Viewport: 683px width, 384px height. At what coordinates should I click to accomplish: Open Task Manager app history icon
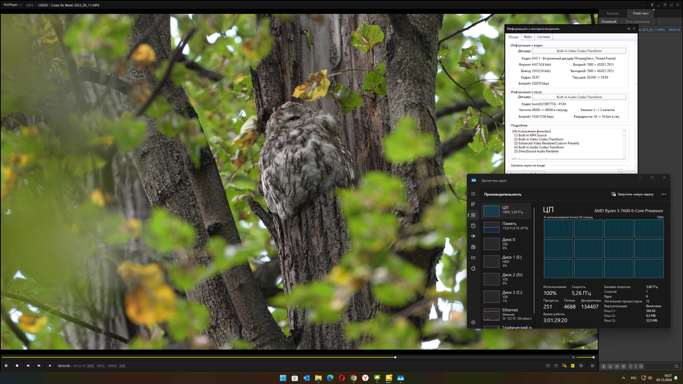(x=473, y=226)
